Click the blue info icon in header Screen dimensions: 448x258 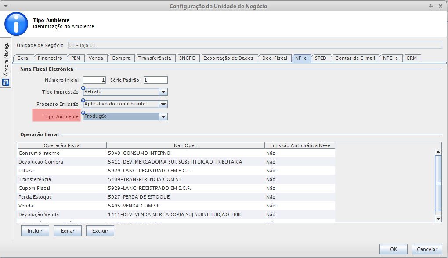tap(16, 24)
